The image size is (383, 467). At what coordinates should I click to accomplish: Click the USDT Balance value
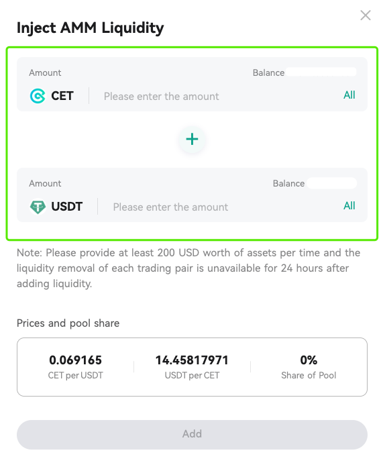(331, 183)
